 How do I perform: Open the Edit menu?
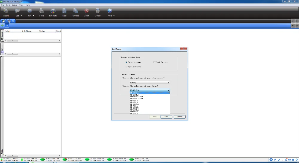(8, 5)
